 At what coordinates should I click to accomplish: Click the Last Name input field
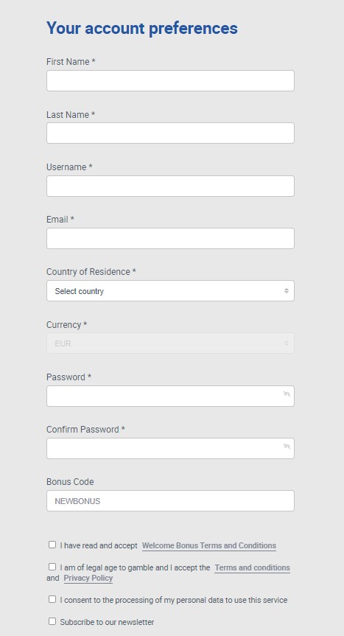(x=171, y=133)
